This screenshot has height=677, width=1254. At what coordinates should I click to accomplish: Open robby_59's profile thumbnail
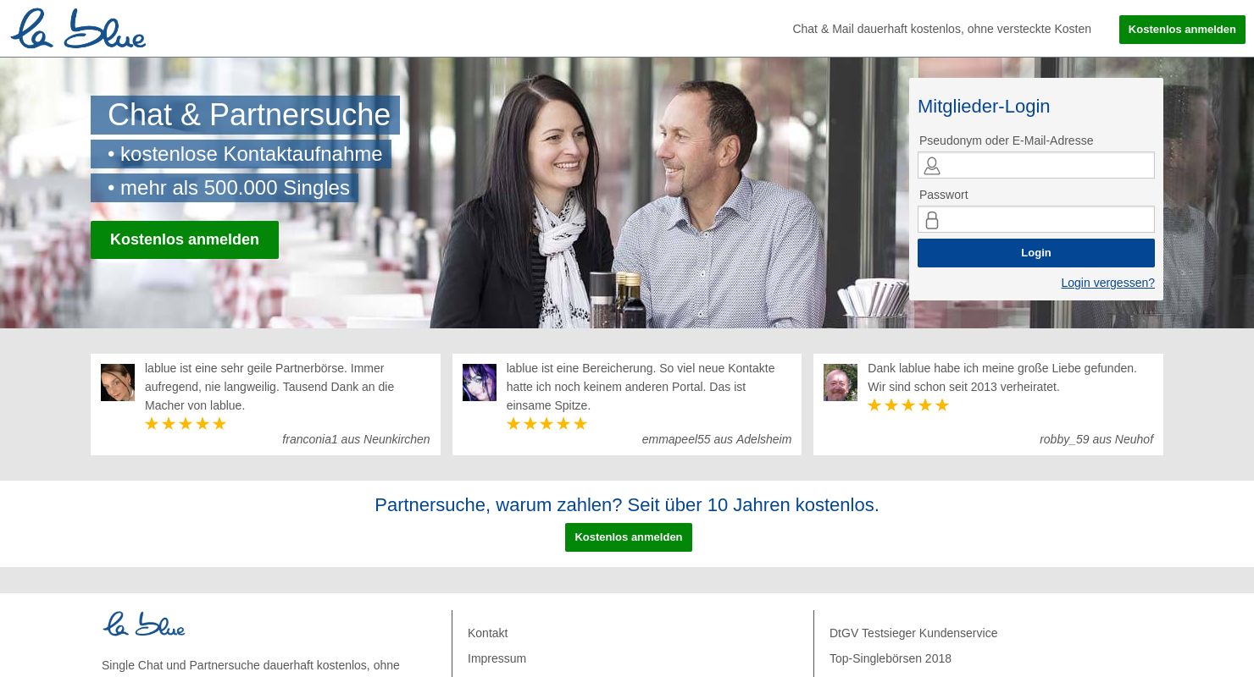pyautogui.click(x=841, y=383)
